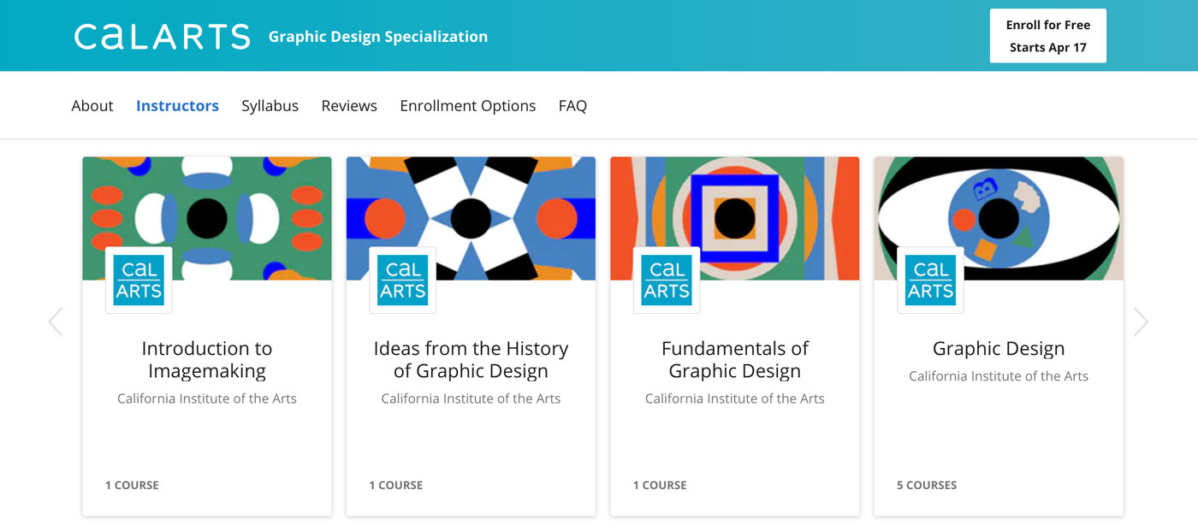Go to previous cards with left arrow
This screenshot has height=531, width=1198.
[x=56, y=322]
